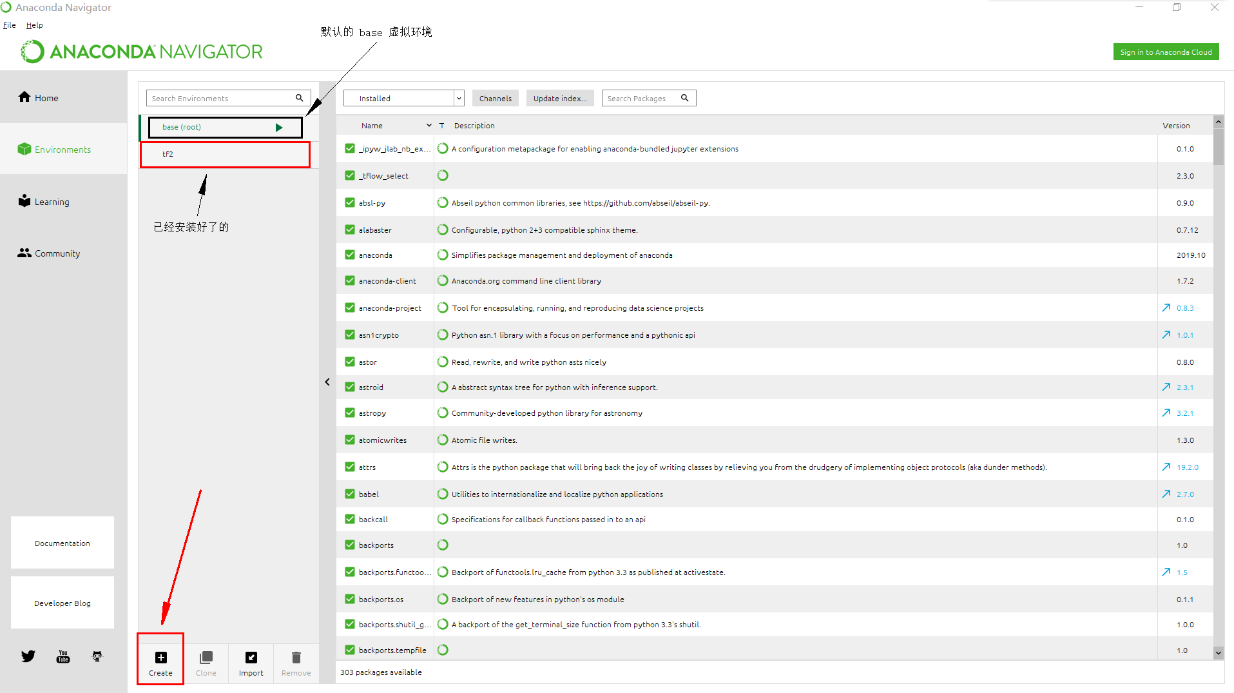The image size is (1234, 693).
Task: Click the Name column sort arrow
Action: point(429,126)
